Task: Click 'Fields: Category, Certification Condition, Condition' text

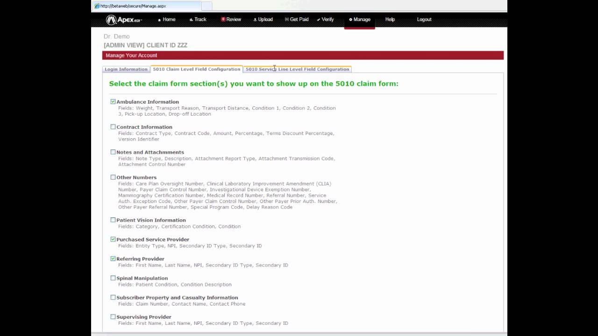Action: click(179, 226)
